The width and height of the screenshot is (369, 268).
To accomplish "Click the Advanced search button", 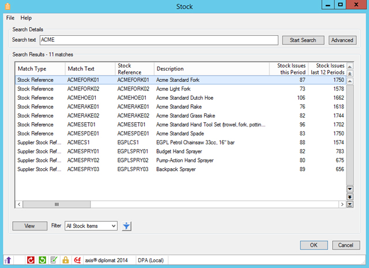I will point(342,40).
